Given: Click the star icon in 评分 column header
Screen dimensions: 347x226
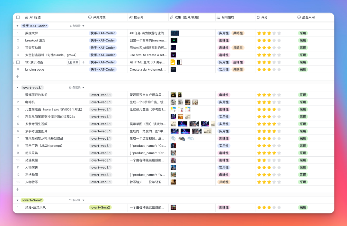Looking at the screenshot, I should point(258,17).
